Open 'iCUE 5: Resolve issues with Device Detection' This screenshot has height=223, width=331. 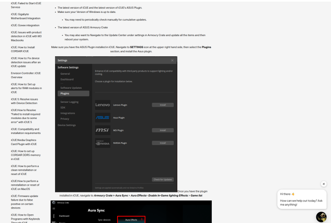[x=24, y=101]
